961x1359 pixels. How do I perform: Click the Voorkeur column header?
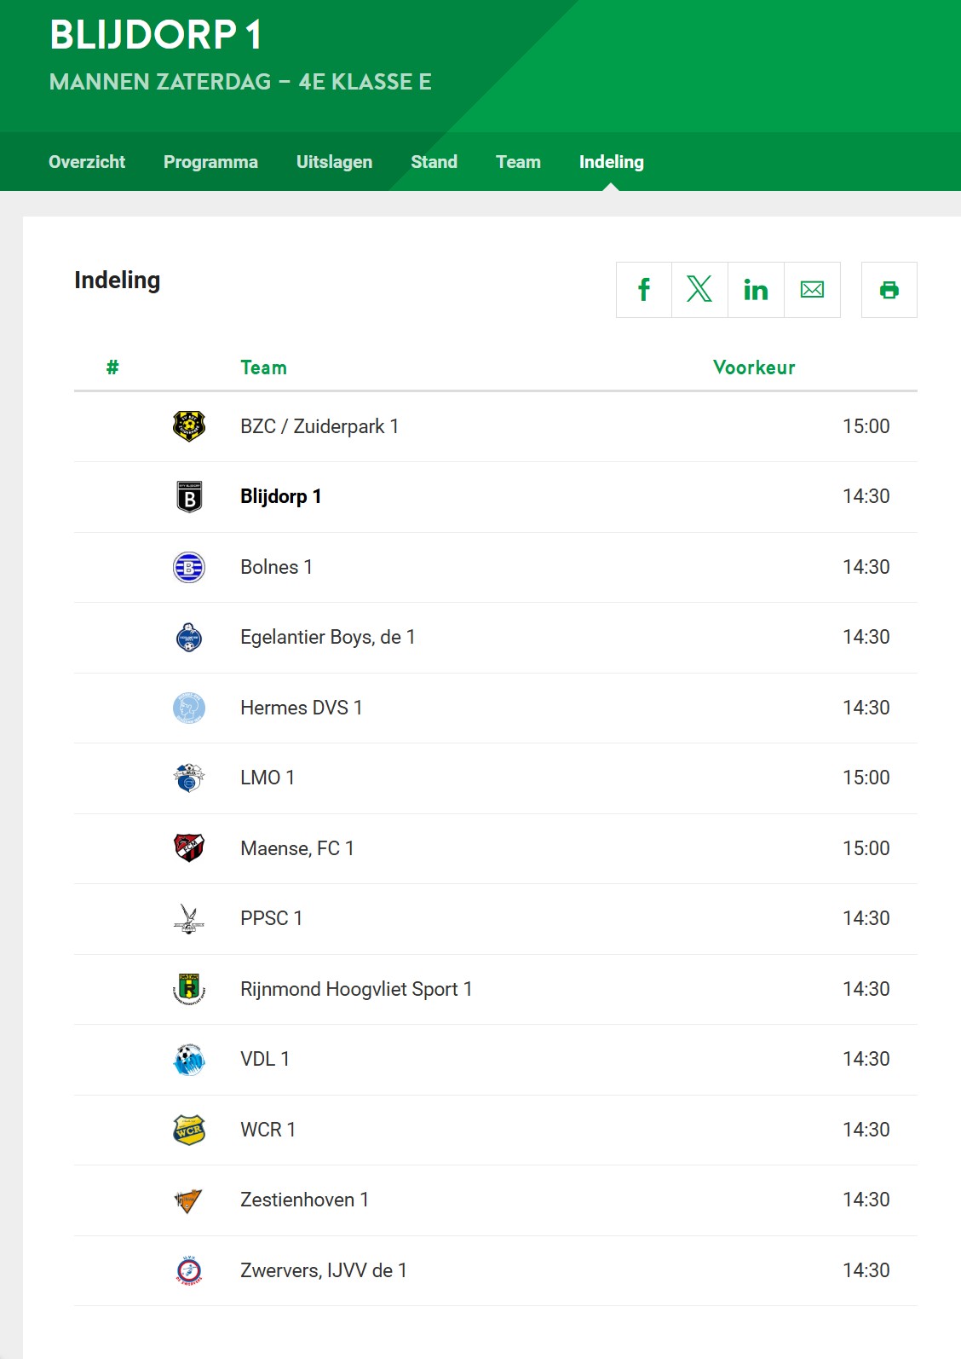pyautogui.click(x=754, y=367)
